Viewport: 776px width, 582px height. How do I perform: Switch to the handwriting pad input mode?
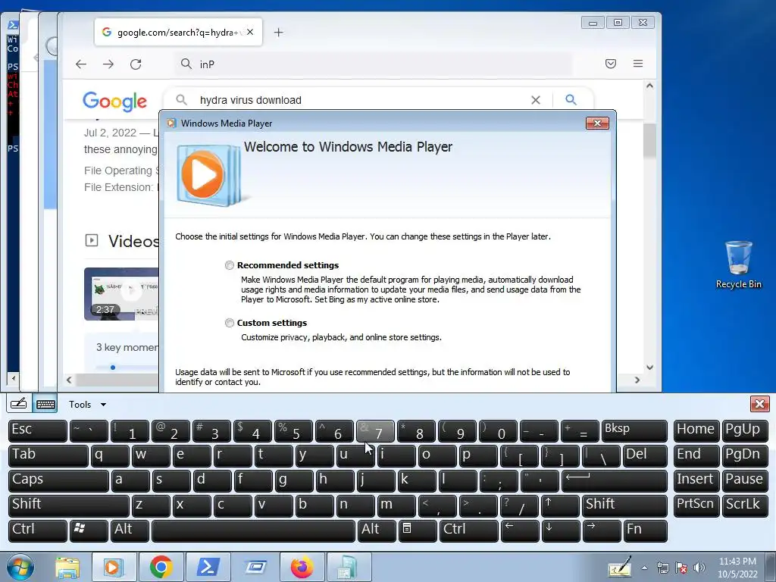point(19,404)
